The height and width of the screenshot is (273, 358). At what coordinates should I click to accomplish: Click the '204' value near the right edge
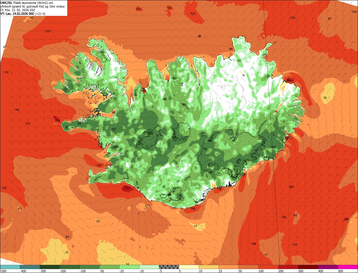(346, 219)
